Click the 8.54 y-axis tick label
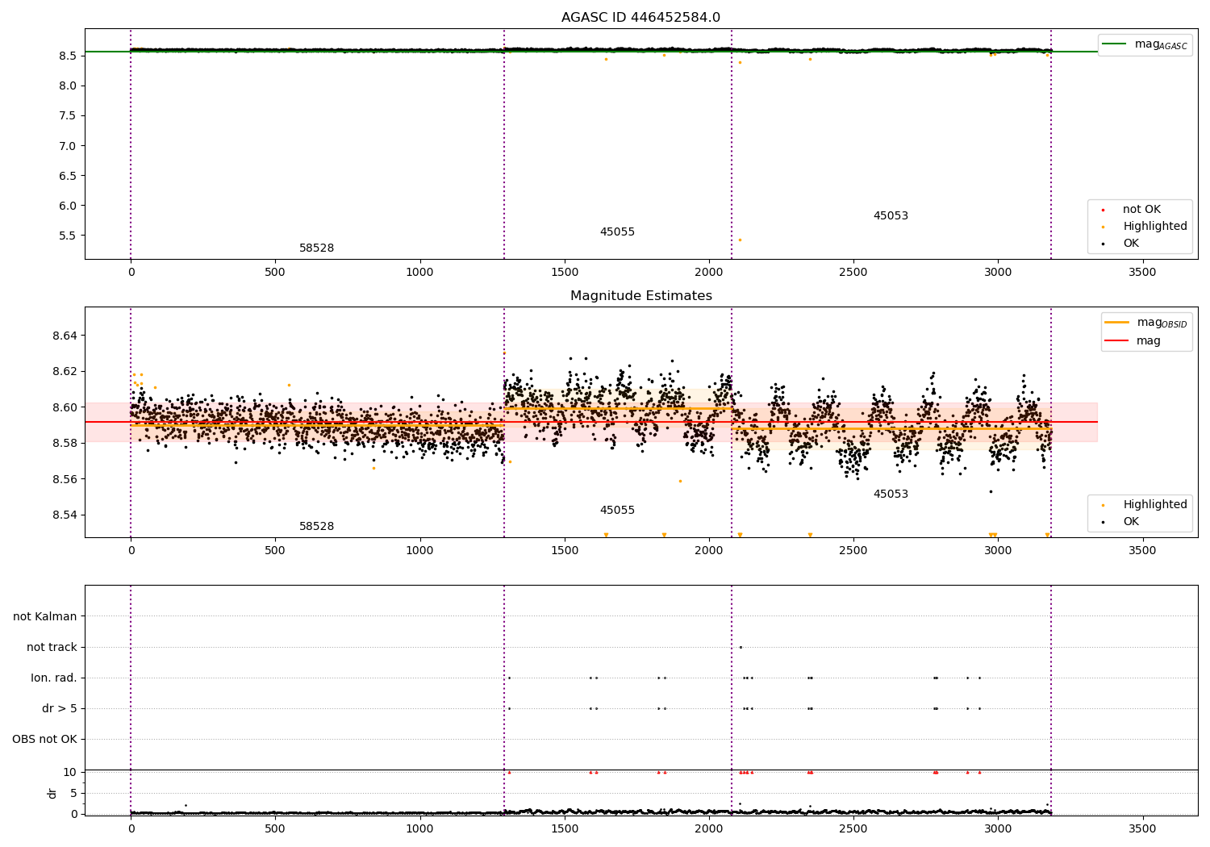1210x847 pixels. (x=63, y=515)
